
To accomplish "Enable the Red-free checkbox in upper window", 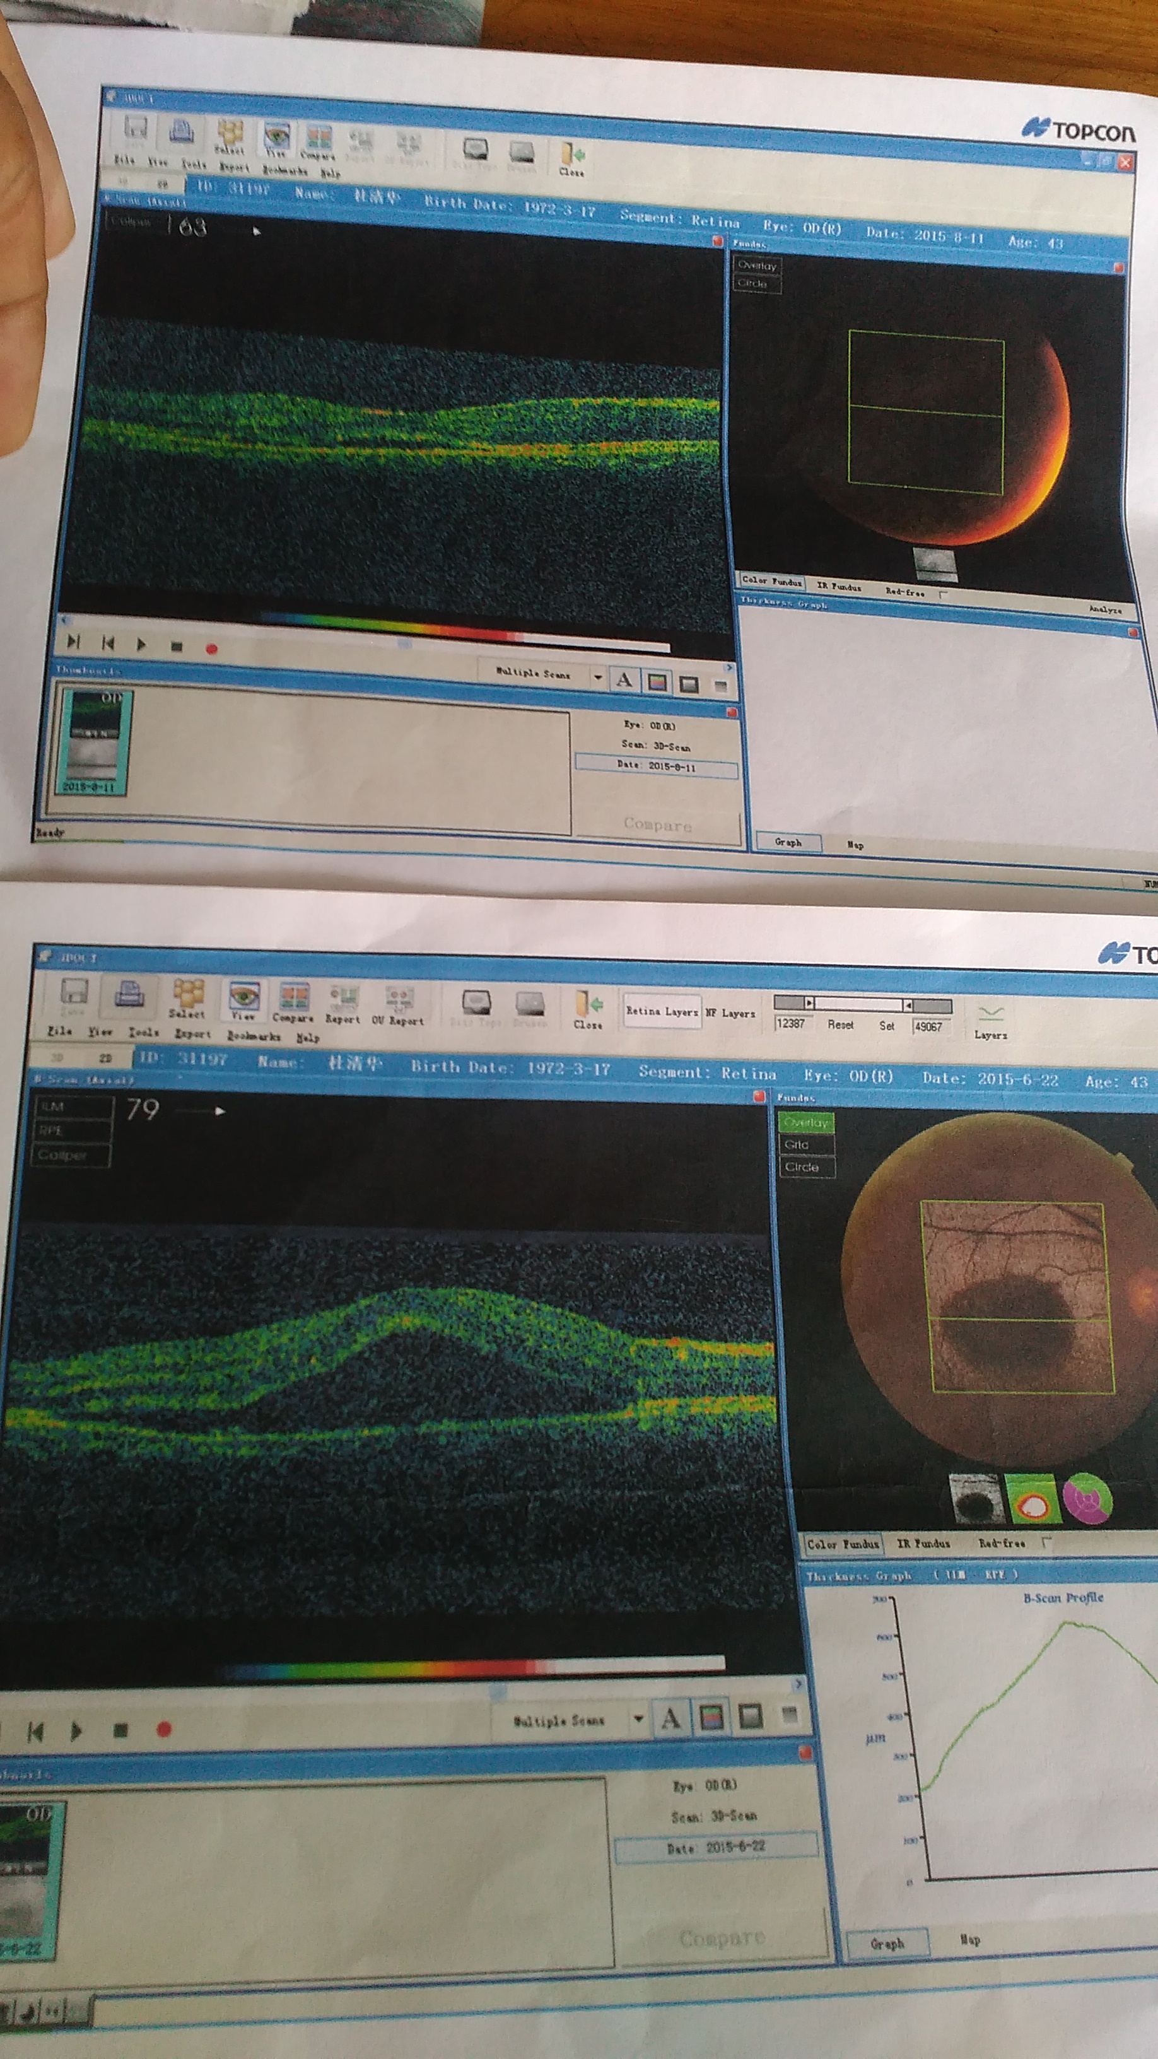I will [944, 594].
